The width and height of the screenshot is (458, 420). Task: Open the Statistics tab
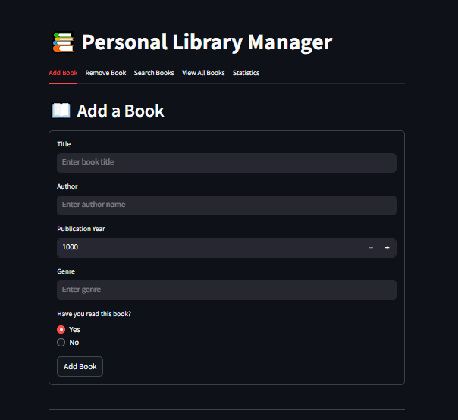point(246,73)
